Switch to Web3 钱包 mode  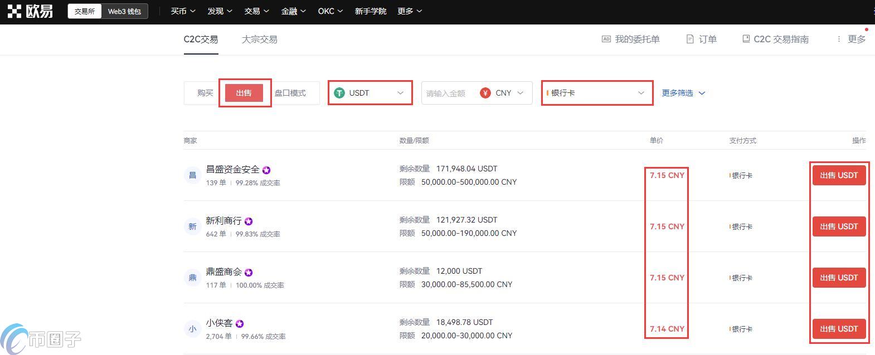(124, 11)
